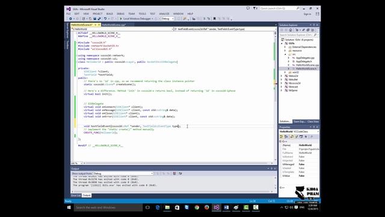
Task: Switch to the HelloWorldScene.cpp tab
Action: 114,25
